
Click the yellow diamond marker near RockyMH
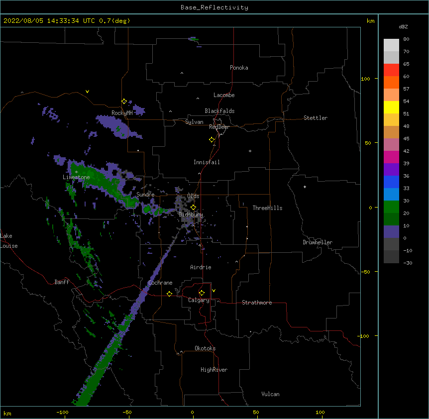pyautogui.click(x=124, y=101)
